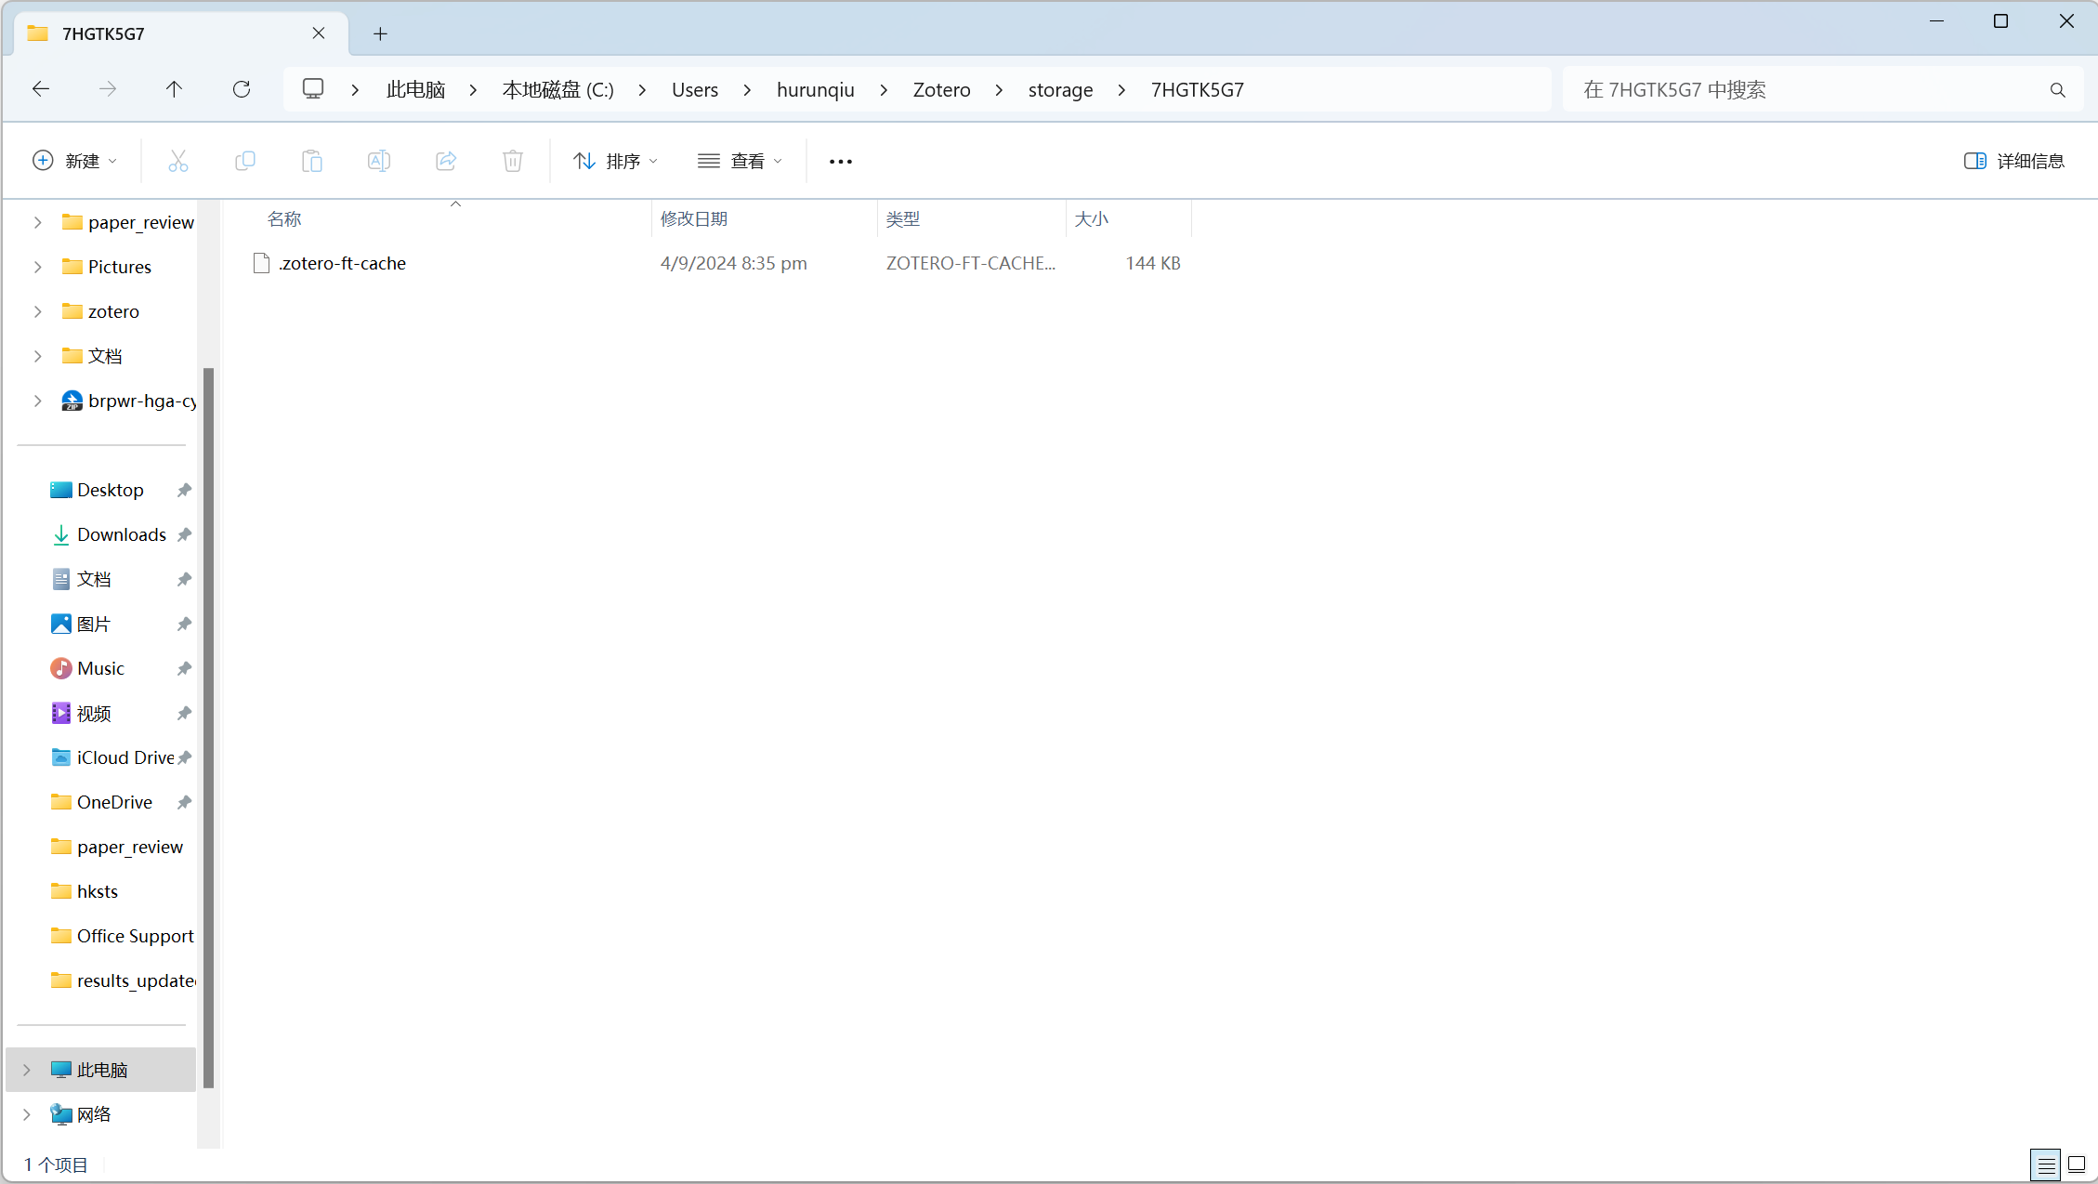Click the Delete trash bin icon
This screenshot has height=1184, width=2098.
click(513, 162)
